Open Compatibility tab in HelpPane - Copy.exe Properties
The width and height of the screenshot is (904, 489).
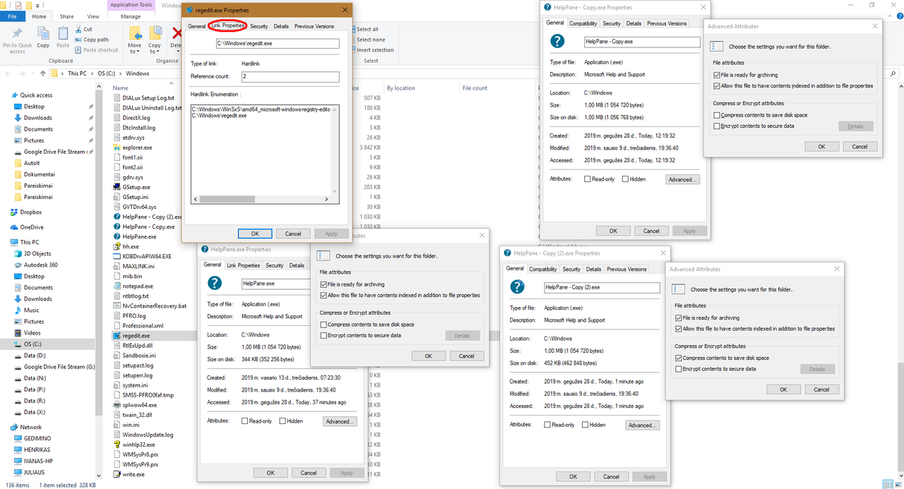click(x=583, y=23)
